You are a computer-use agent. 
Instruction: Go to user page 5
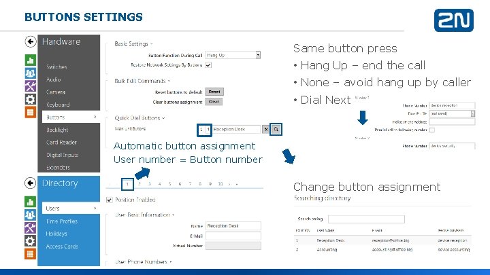[169, 184]
